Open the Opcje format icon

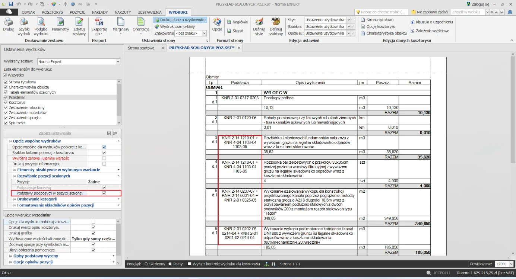217,24
